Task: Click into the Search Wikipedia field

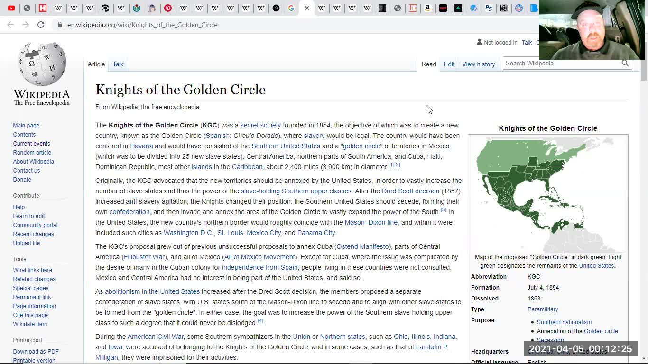Action: click(562, 63)
